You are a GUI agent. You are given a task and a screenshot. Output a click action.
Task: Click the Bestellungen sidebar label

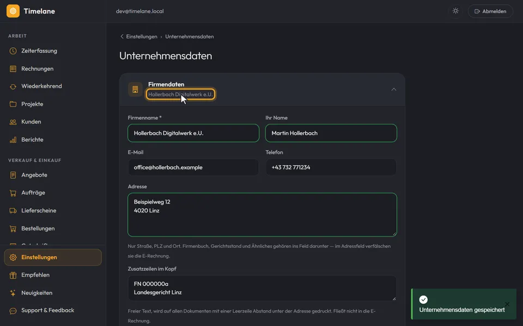click(38, 229)
